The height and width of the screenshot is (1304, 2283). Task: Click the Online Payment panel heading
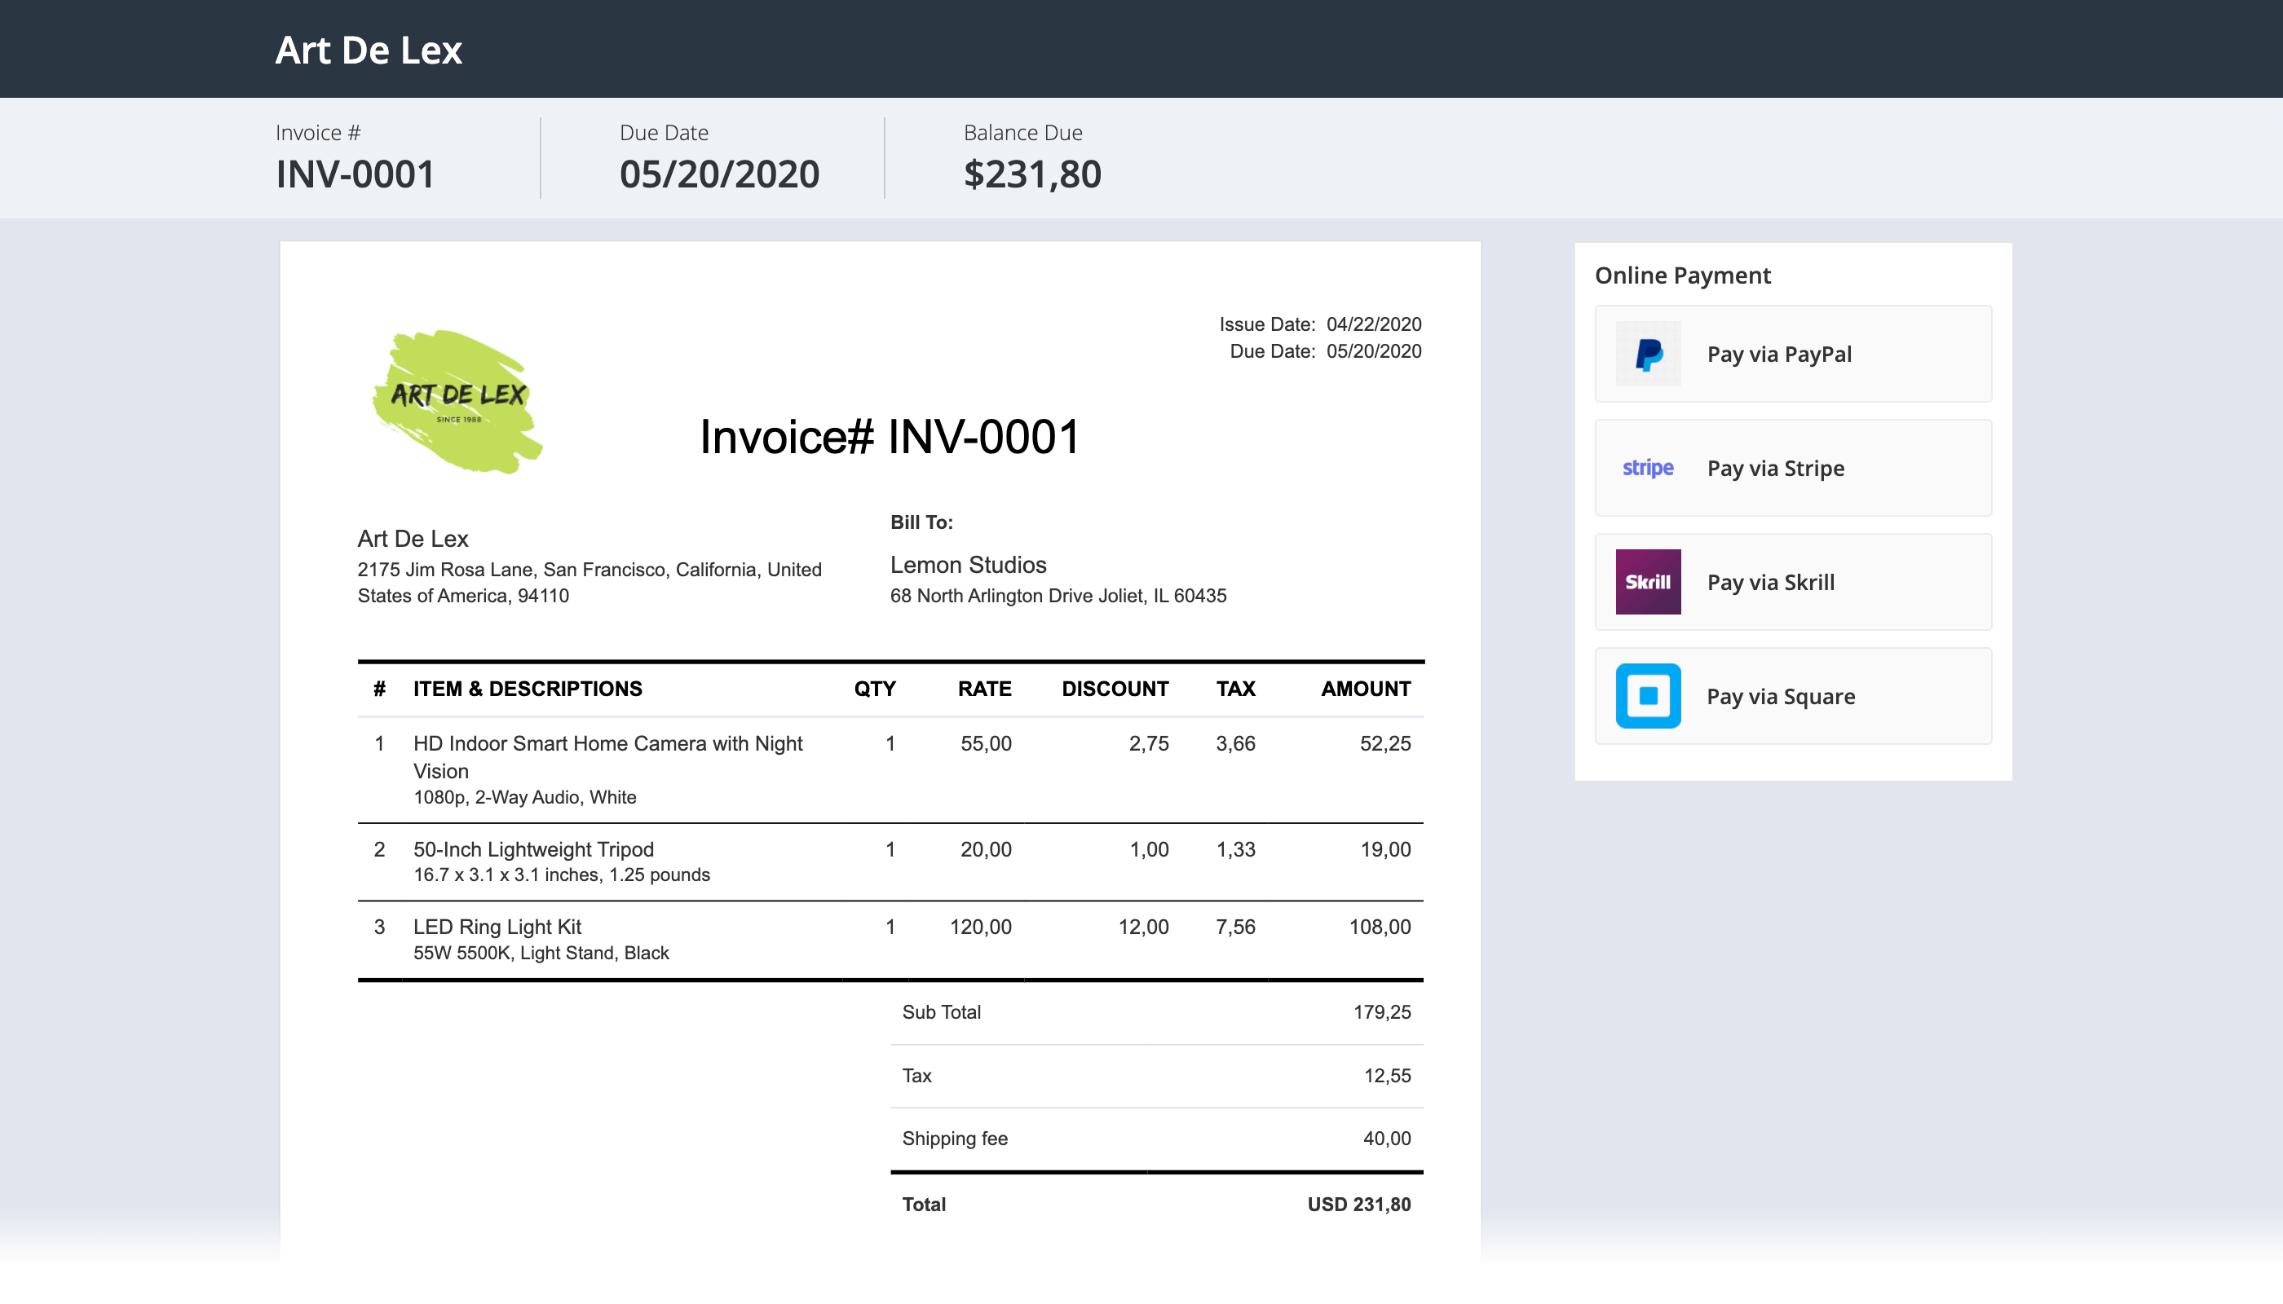coord(1682,275)
